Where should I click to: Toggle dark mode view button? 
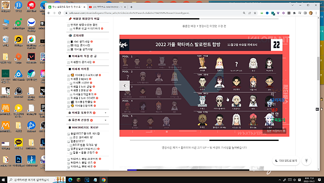pyautogui.click(x=286, y=161)
